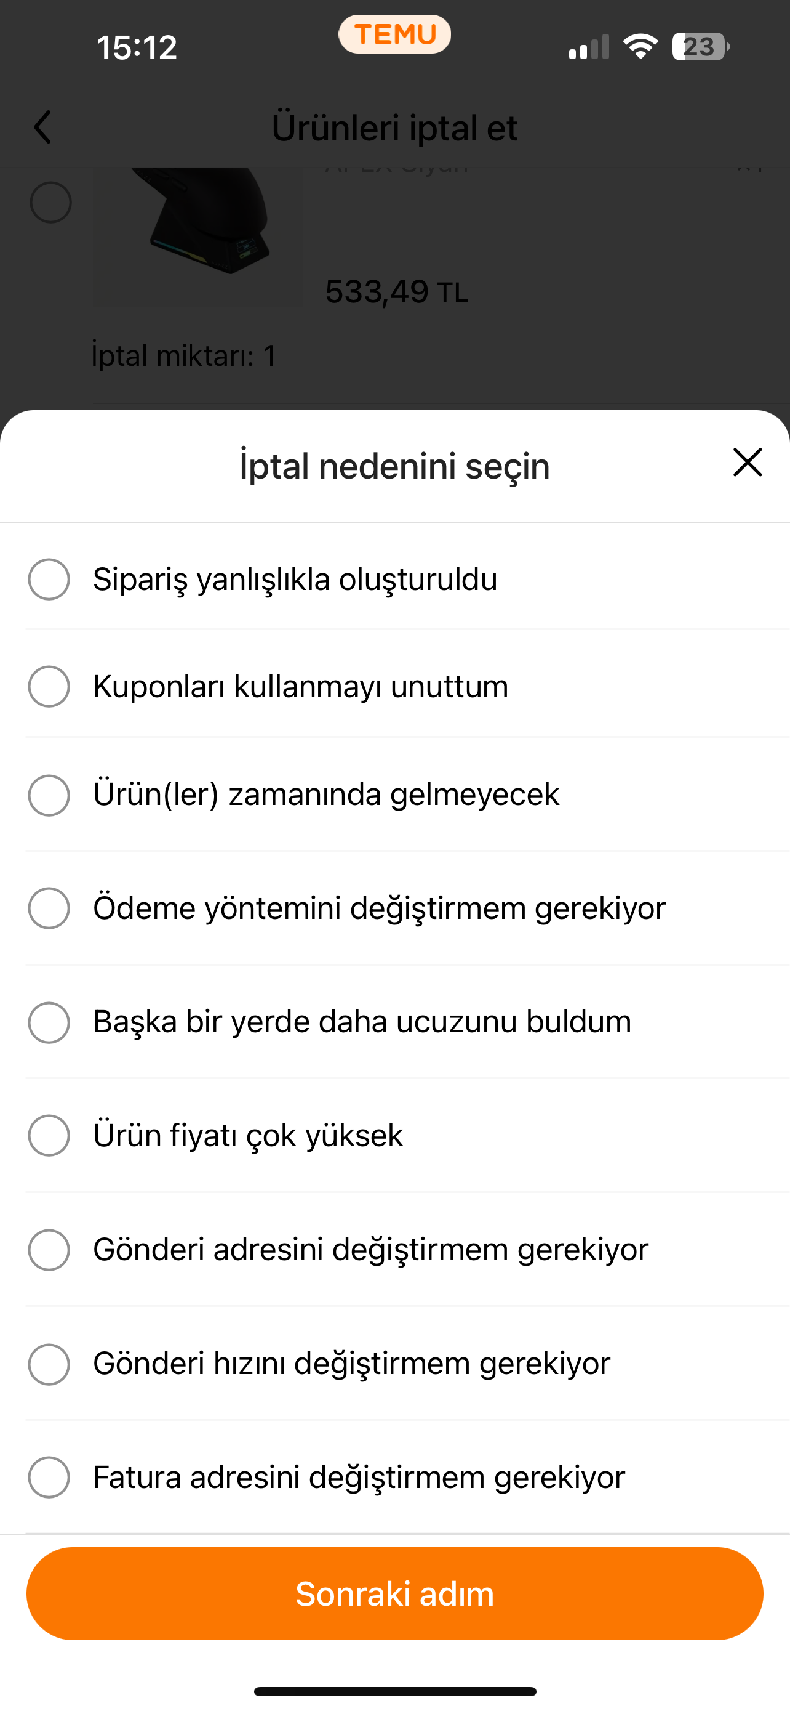Image resolution: width=790 pixels, height=1711 pixels.
Task: Tap the 15:12 clock in status bar
Action: 137,48
